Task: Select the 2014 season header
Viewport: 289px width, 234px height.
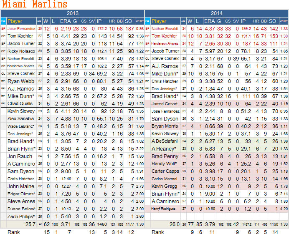Action: tap(217, 13)
